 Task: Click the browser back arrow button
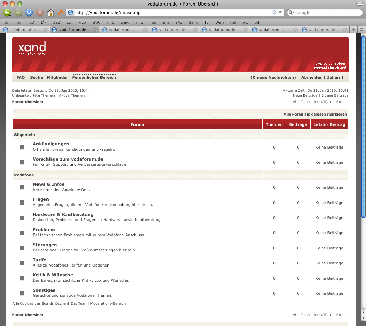(7, 13)
